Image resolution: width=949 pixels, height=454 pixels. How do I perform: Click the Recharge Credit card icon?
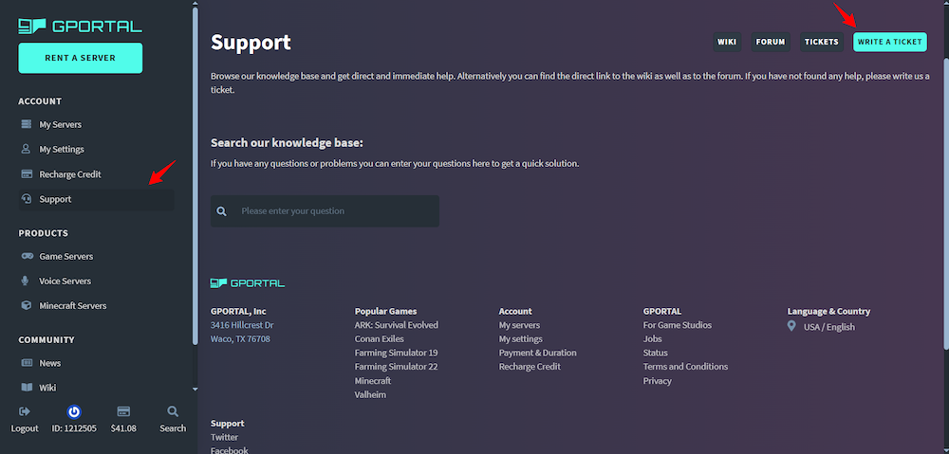pyautogui.click(x=26, y=174)
